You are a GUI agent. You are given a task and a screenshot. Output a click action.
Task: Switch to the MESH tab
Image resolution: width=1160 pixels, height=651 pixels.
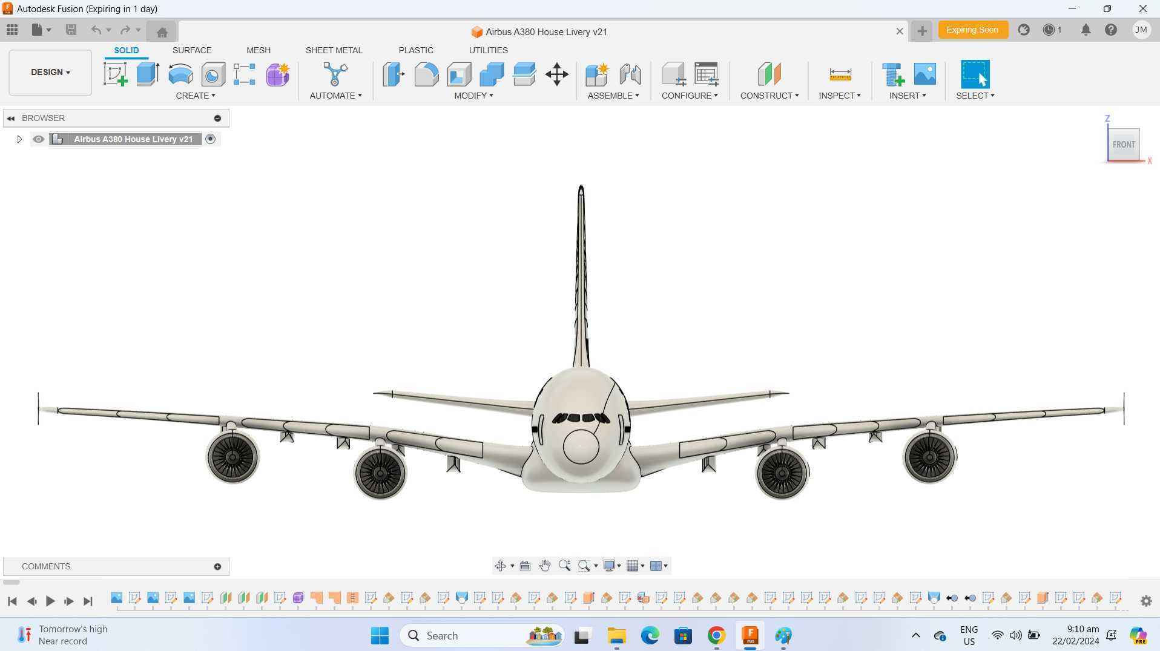259,50
